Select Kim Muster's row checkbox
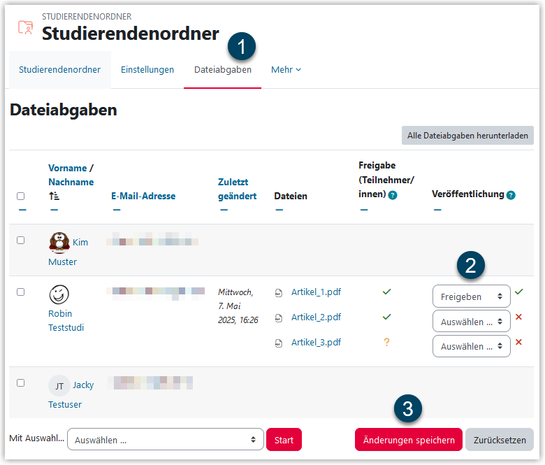The image size is (545, 465). (21, 241)
